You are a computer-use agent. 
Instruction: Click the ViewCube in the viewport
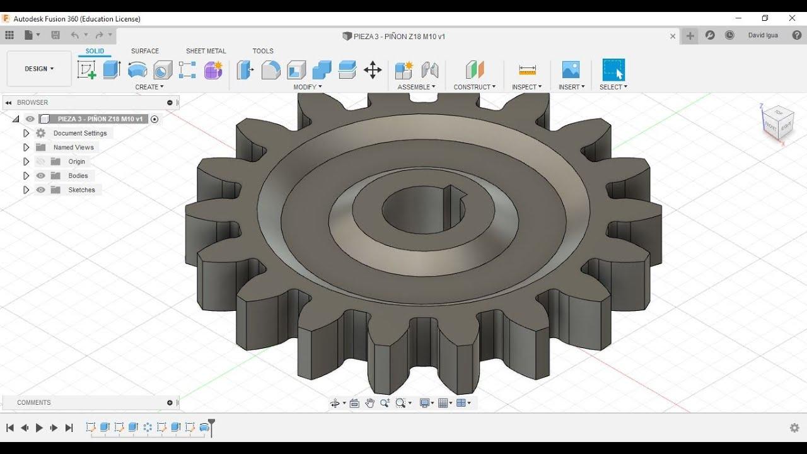coord(777,122)
